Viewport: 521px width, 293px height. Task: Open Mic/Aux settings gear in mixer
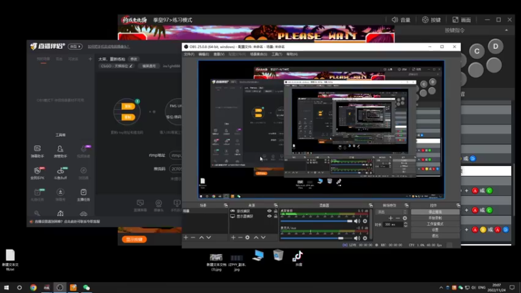coord(365,238)
